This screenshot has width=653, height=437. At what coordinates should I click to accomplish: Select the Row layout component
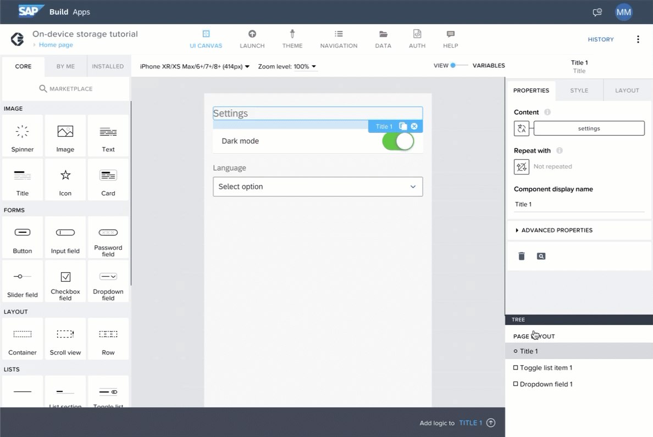pos(108,339)
